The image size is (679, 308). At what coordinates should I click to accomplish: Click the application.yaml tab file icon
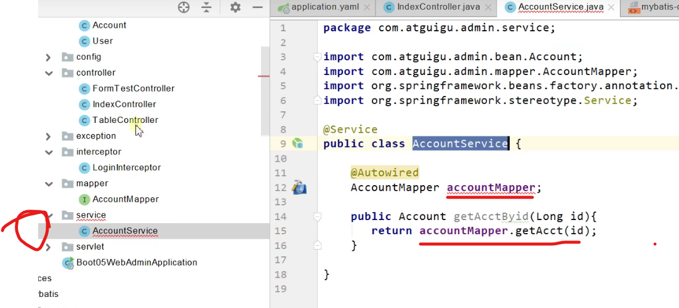(x=284, y=7)
